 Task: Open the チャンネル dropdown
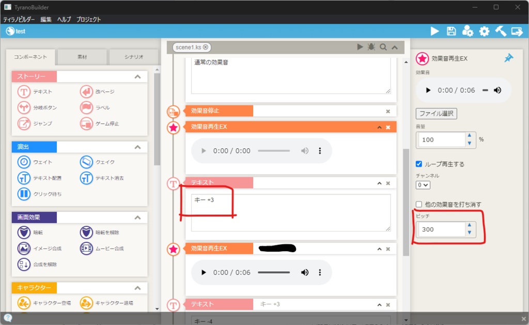pos(423,185)
